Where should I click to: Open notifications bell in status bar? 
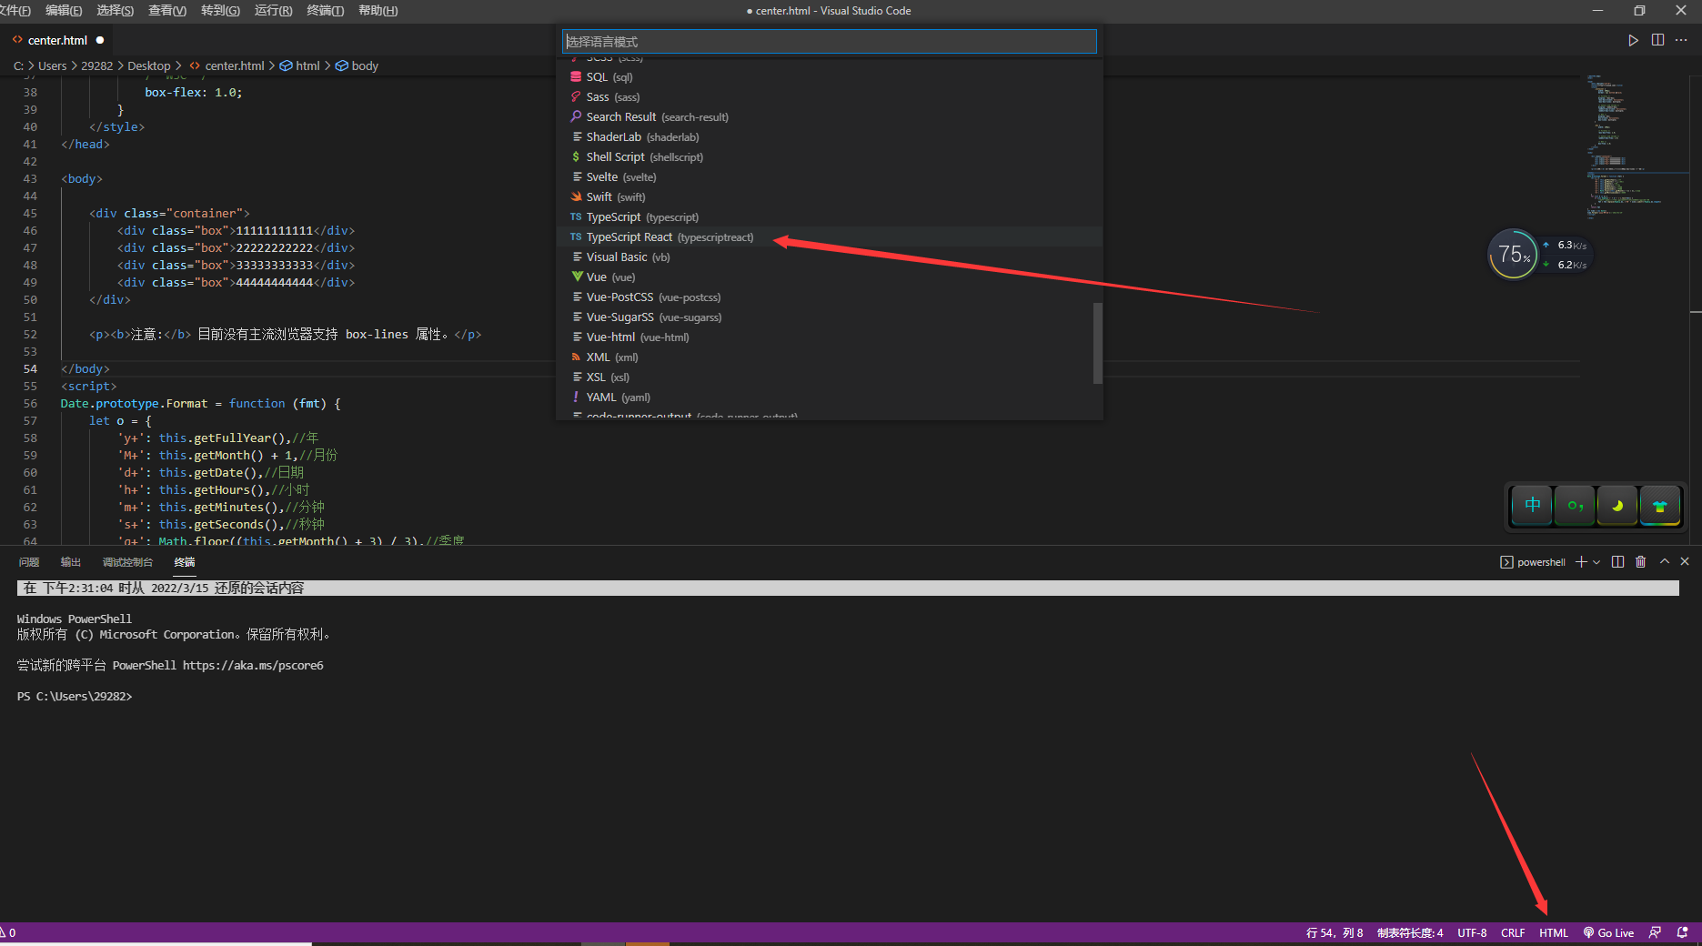[1682, 932]
